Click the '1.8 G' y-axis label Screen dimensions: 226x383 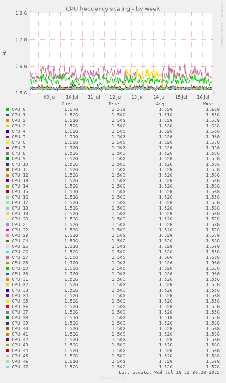[21, 13]
